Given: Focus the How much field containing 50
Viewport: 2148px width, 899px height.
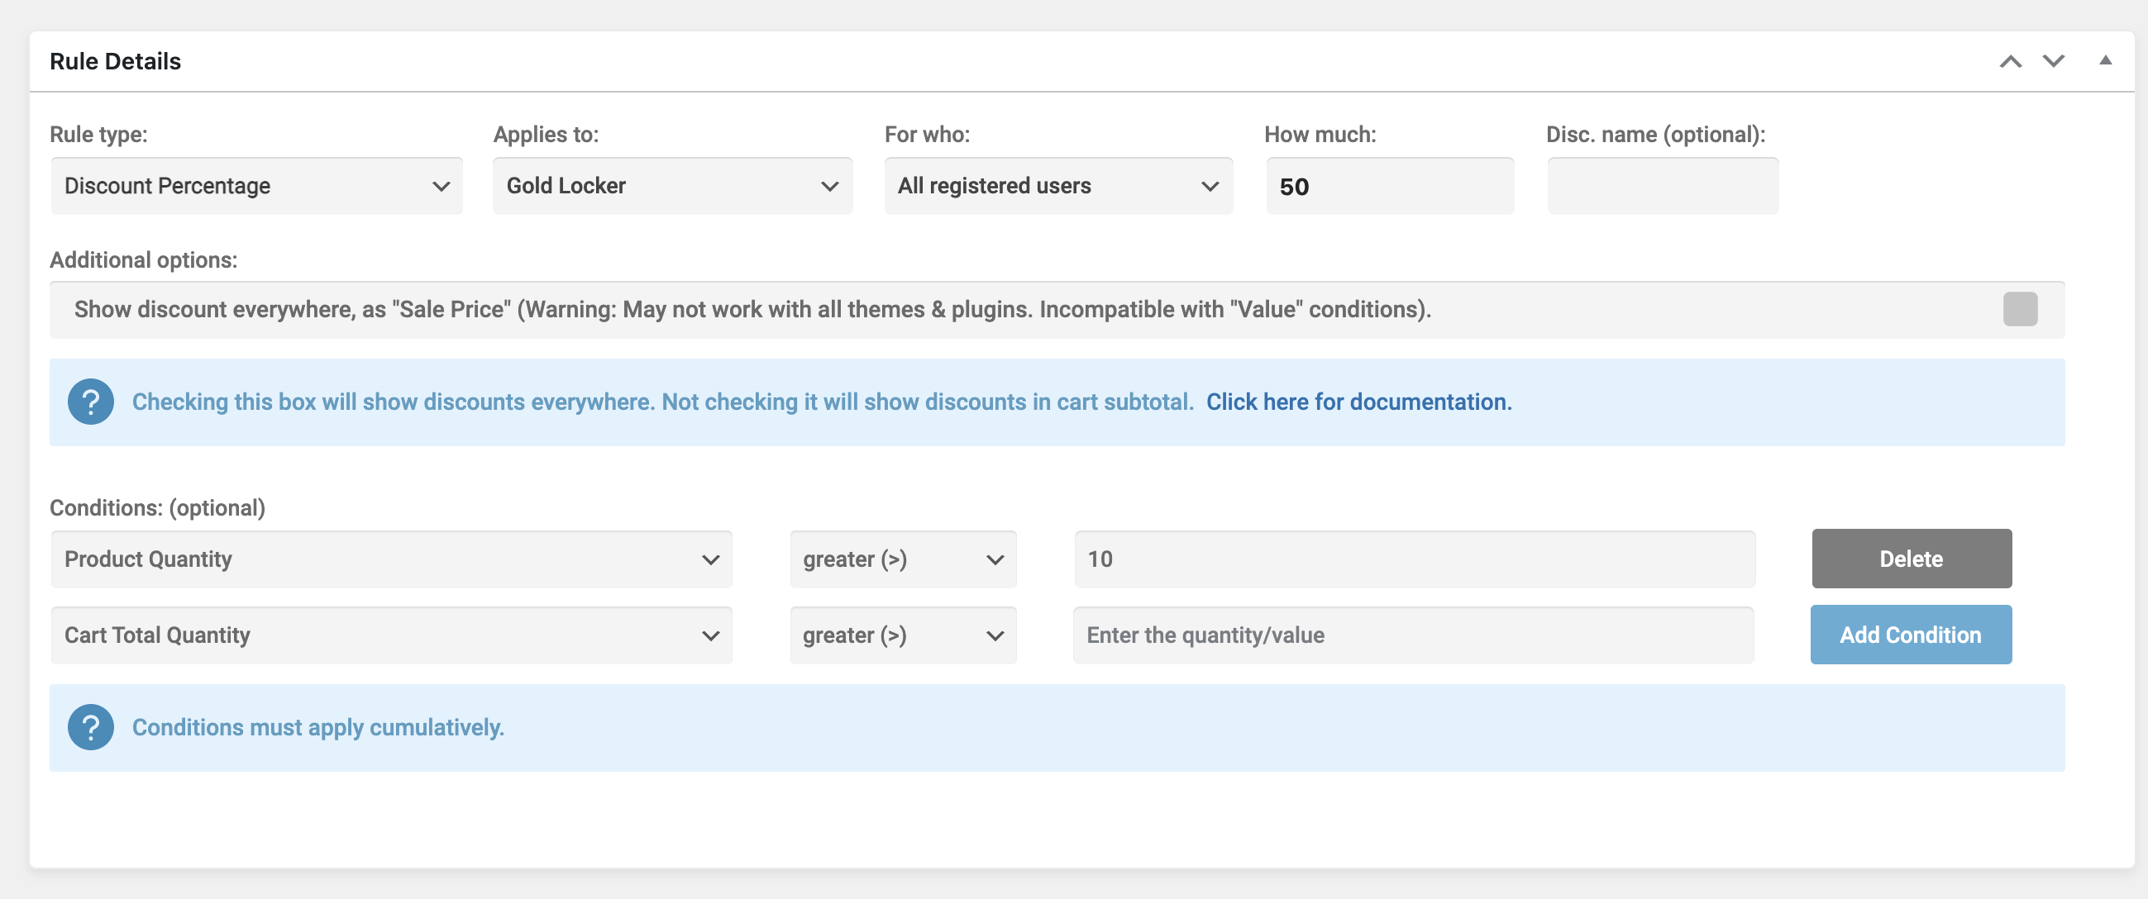Looking at the screenshot, I should (x=1389, y=186).
